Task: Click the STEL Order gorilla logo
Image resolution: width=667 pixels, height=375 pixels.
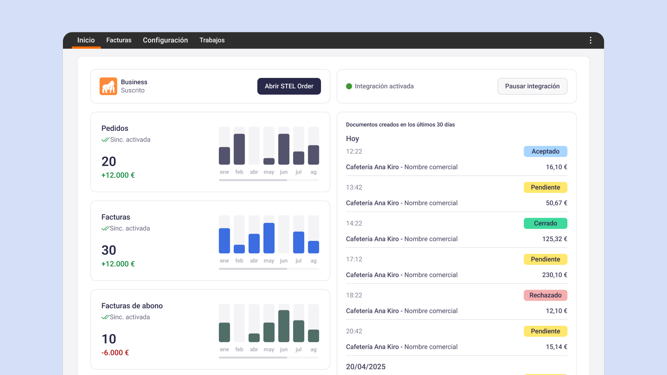Action: [x=108, y=86]
